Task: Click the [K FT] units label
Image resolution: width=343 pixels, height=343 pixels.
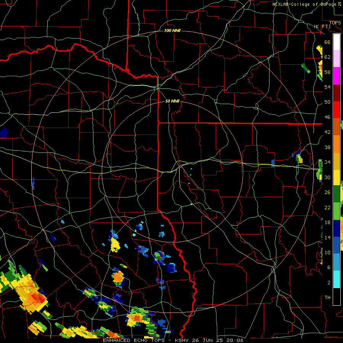Action: coord(322,26)
